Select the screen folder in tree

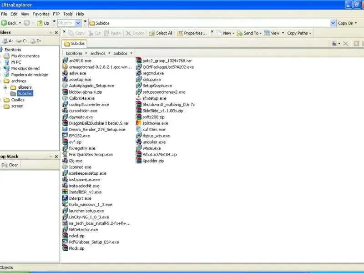pyautogui.click(x=17, y=106)
